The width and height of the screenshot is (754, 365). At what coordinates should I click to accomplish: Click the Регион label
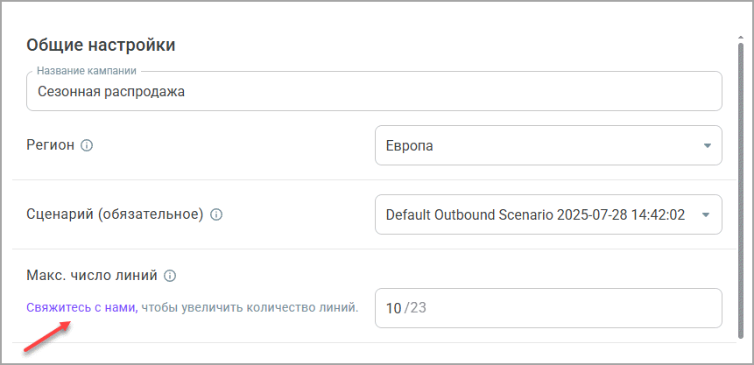tap(51, 145)
